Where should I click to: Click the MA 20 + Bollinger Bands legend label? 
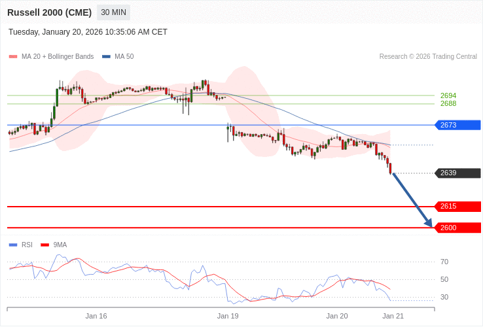coord(58,57)
